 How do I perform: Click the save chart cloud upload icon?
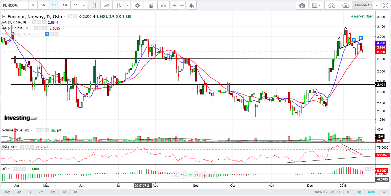click(x=345, y=5)
